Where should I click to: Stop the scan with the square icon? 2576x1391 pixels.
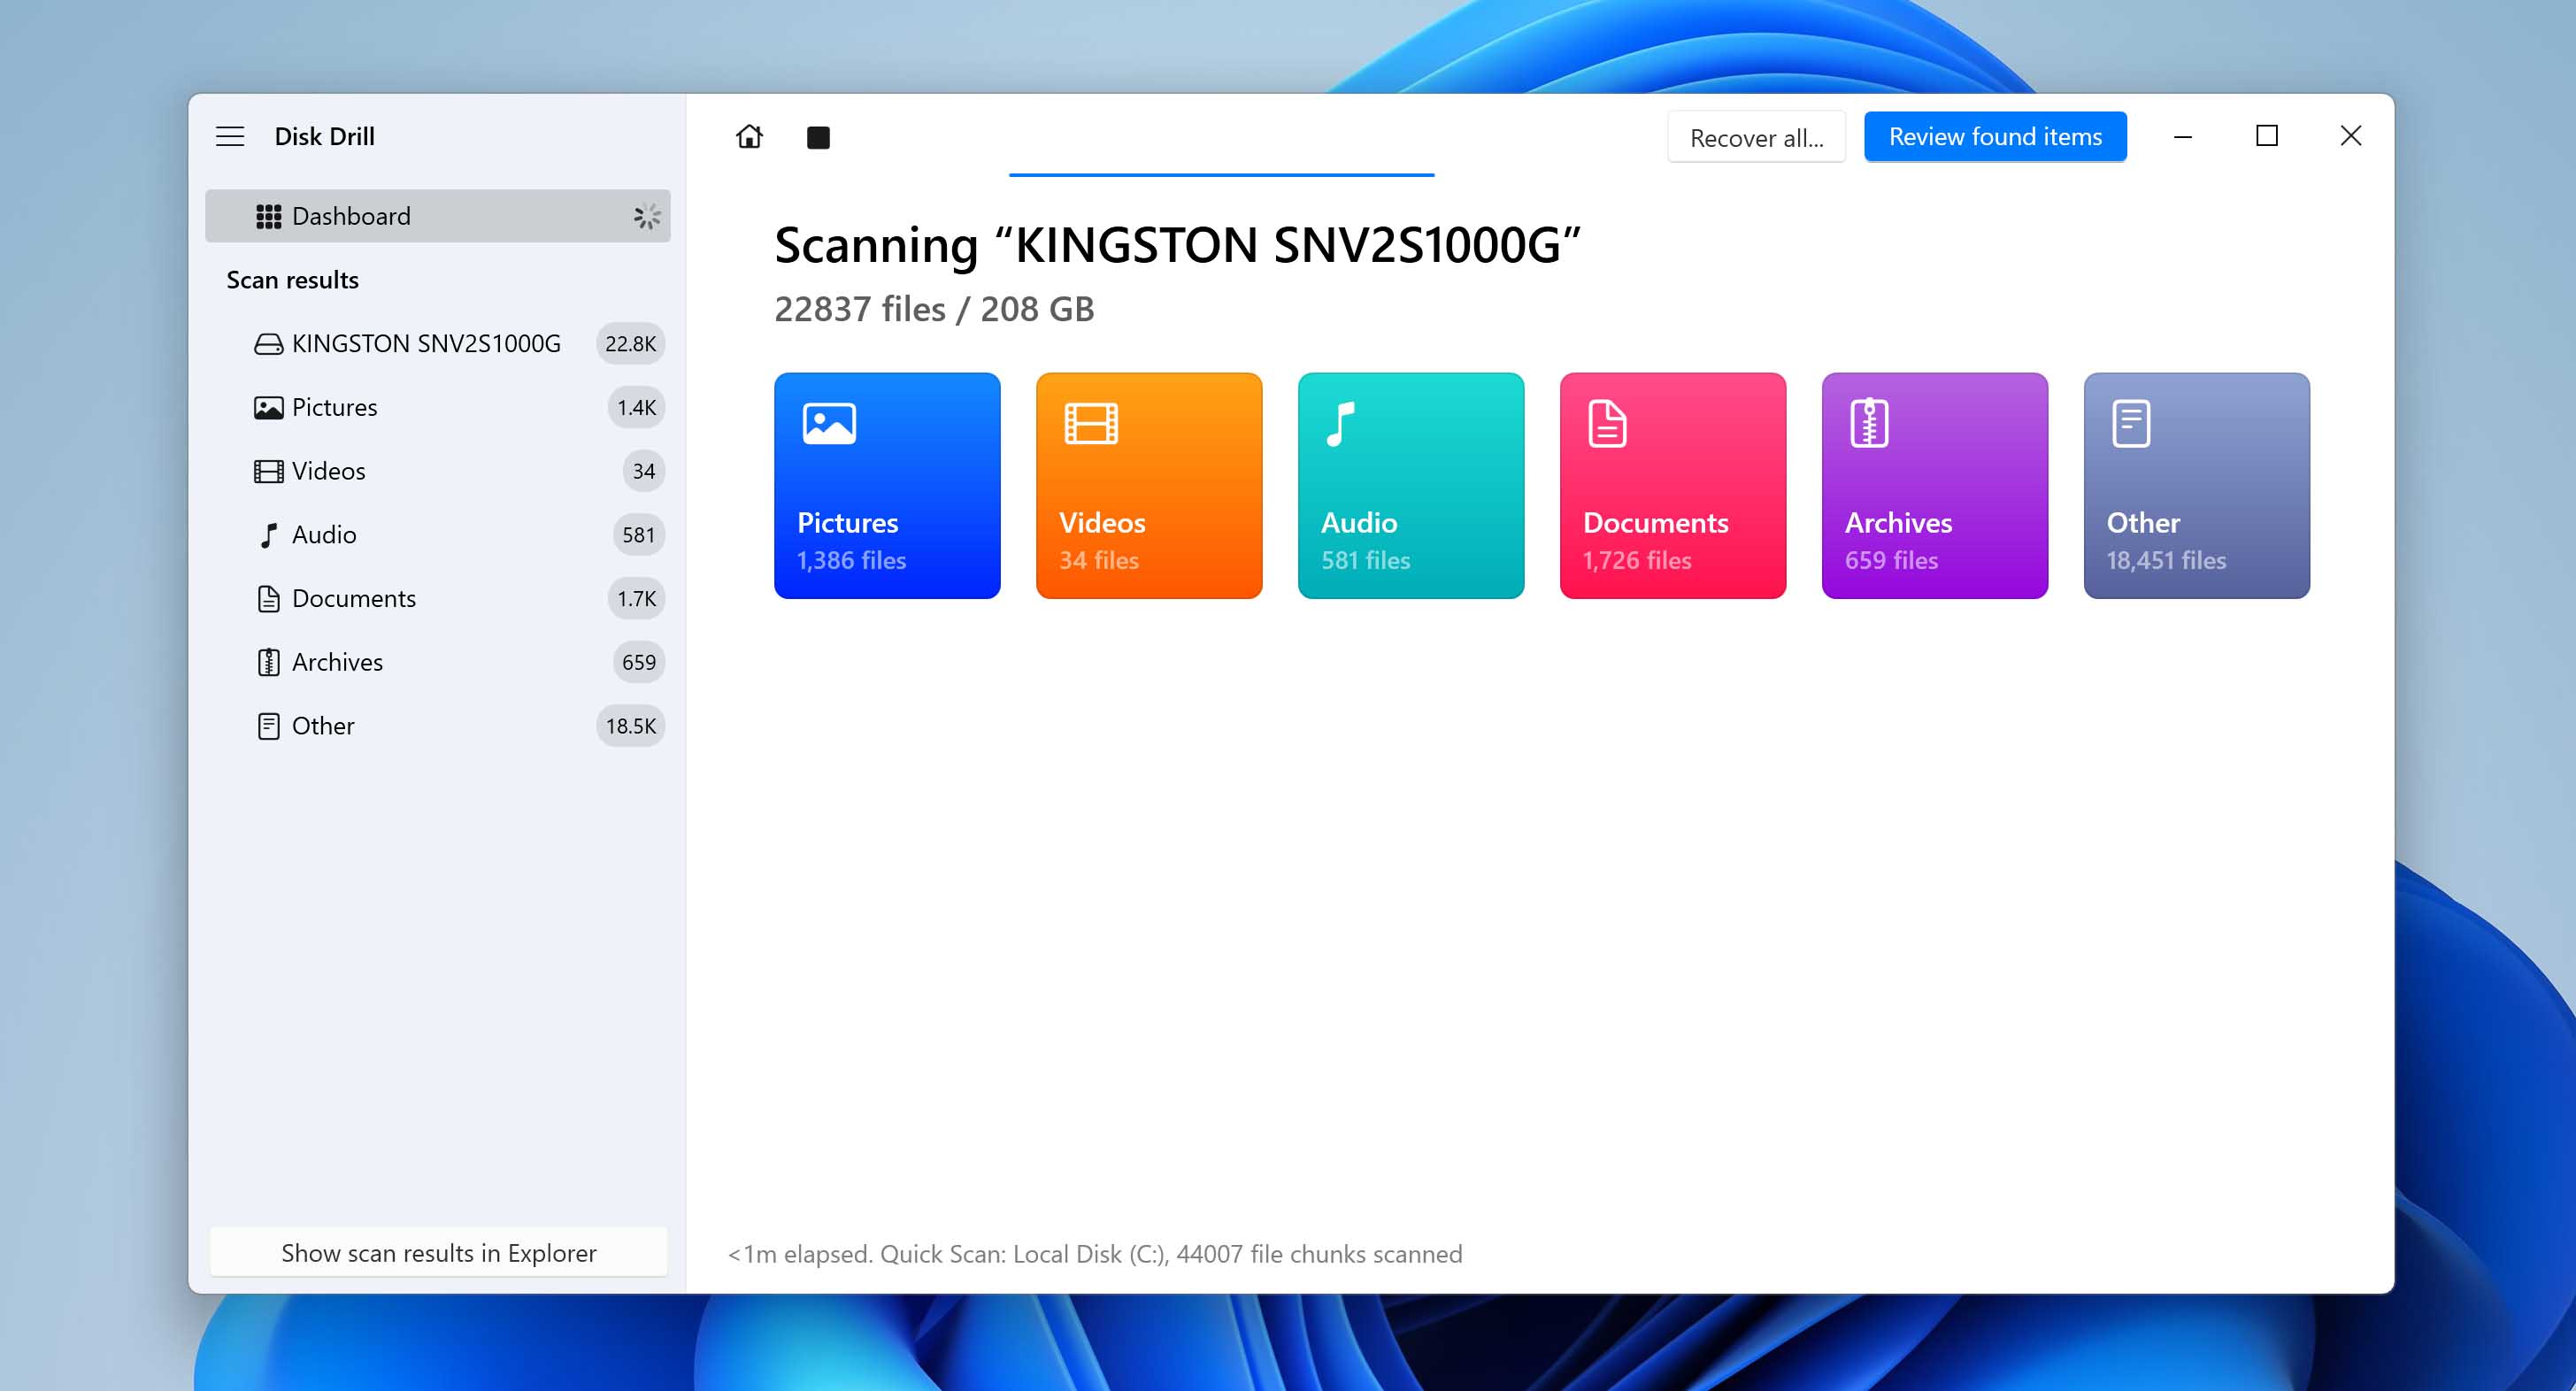[818, 137]
